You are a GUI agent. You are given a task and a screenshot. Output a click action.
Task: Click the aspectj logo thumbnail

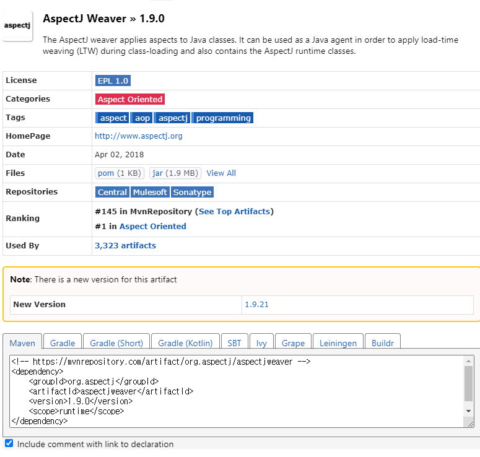[17, 26]
